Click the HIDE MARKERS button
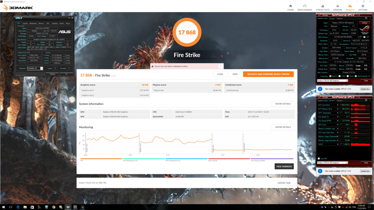The height and width of the screenshot is (210, 374). [x=284, y=166]
